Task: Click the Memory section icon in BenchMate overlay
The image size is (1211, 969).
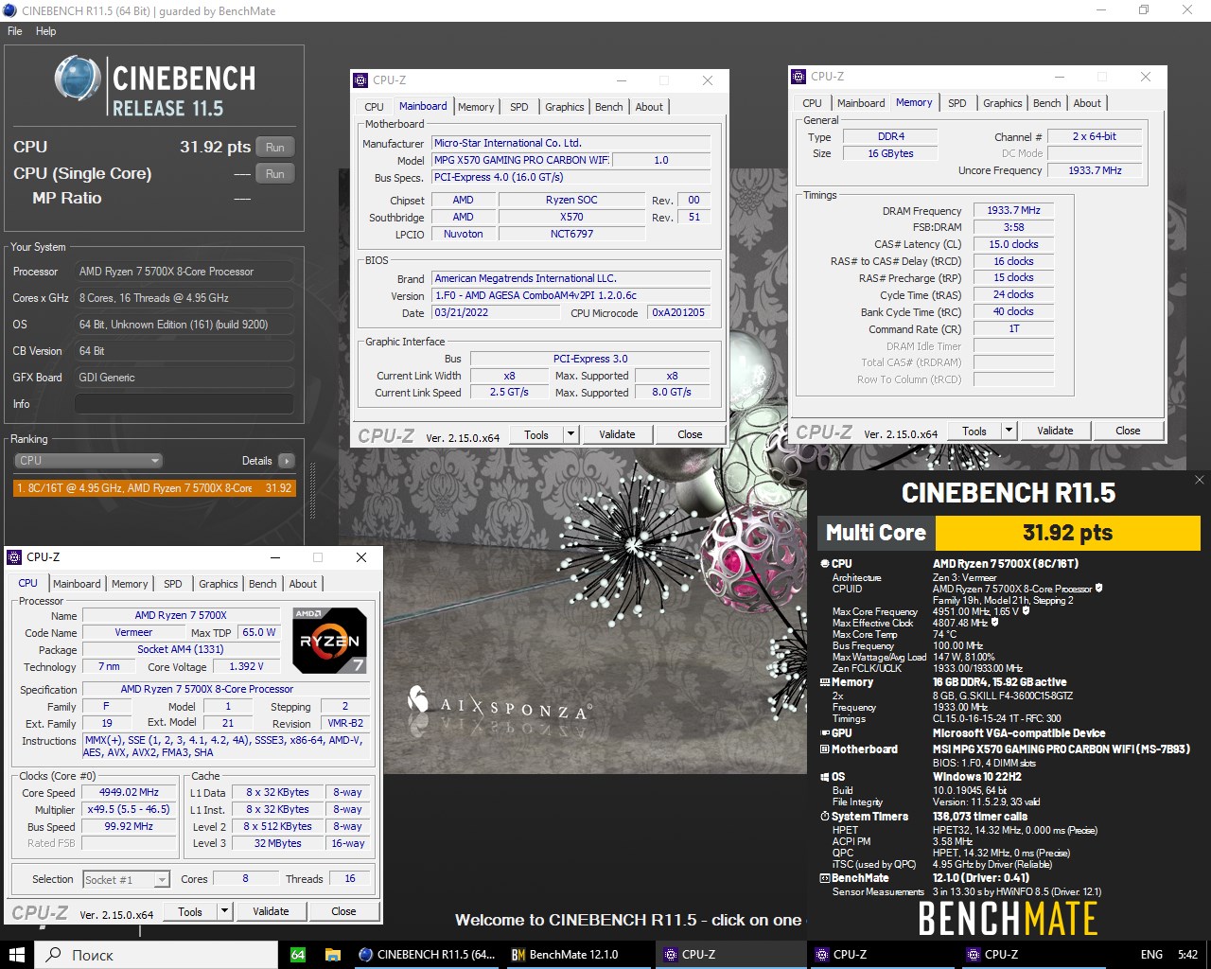Action: coord(824,682)
